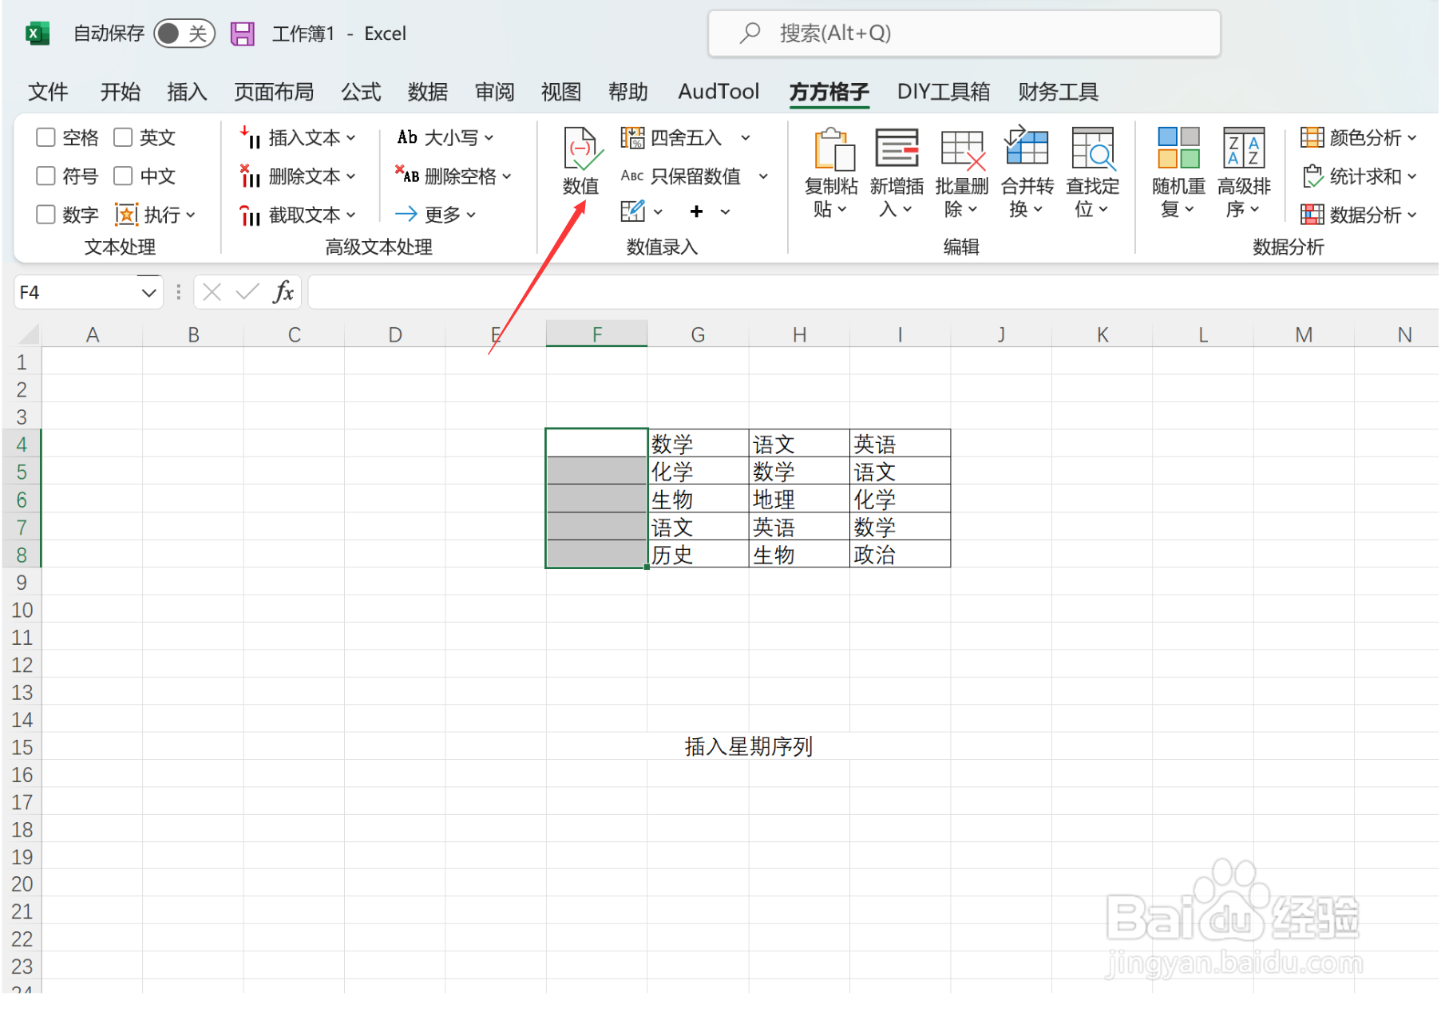Screen dimensions: 1441x1012
Task: Expand dropdown arrow beside the plus icon
Action: click(725, 212)
